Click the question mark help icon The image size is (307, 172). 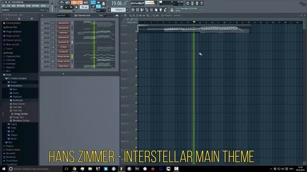pyautogui.click(x=201, y=3)
